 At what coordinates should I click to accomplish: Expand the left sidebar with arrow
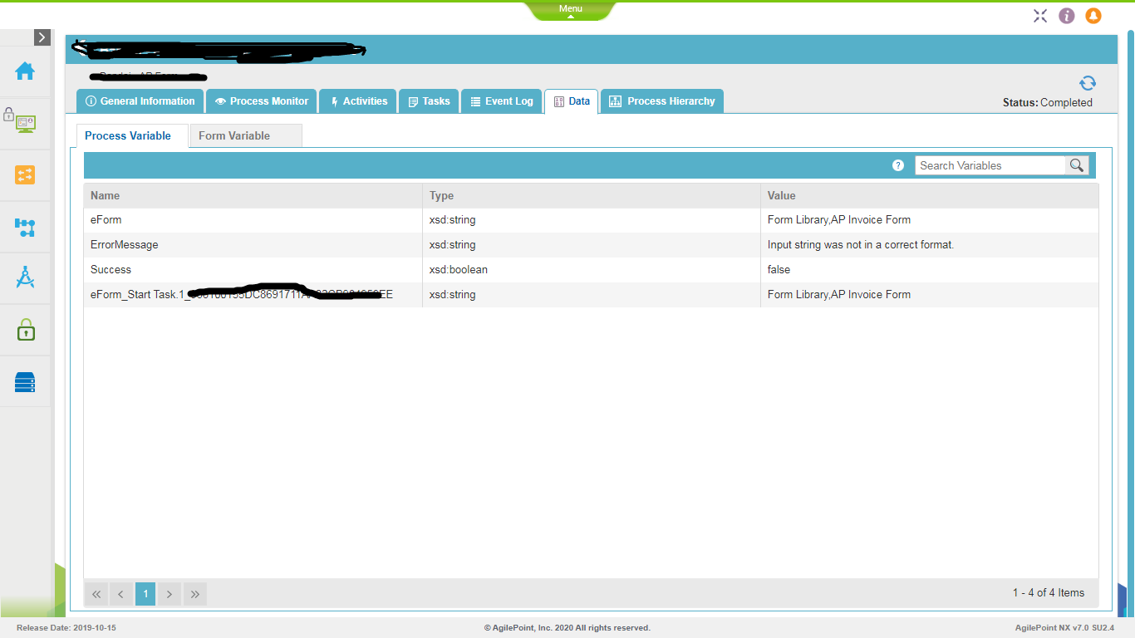pos(42,37)
